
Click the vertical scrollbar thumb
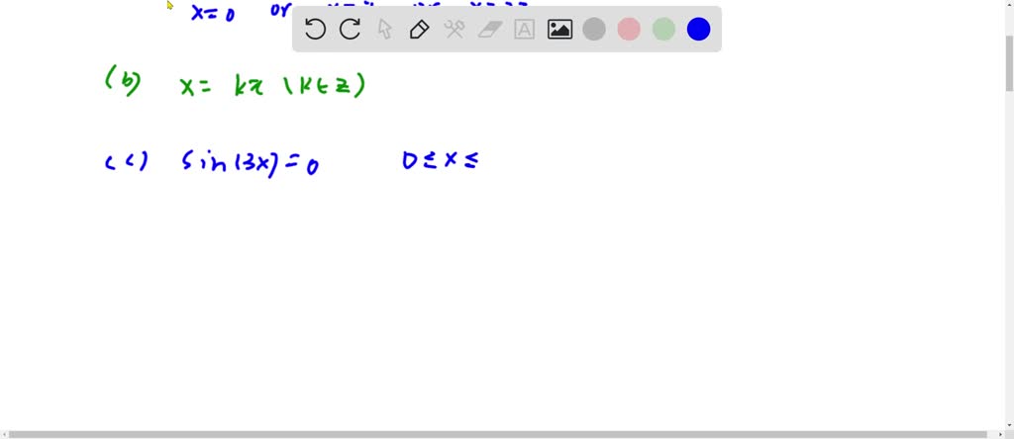pos(1009,63)
